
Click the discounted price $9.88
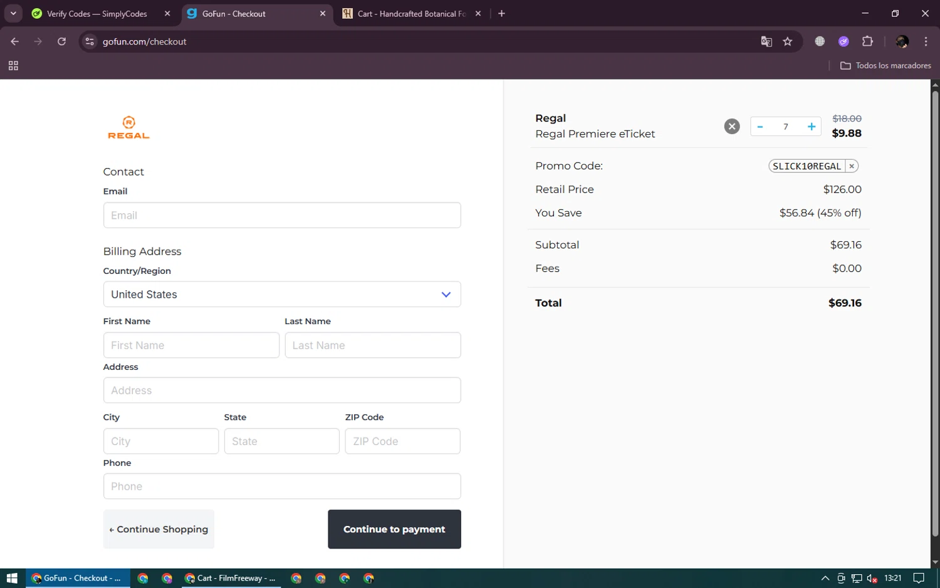pyautogui.click(x=847, y=133)
